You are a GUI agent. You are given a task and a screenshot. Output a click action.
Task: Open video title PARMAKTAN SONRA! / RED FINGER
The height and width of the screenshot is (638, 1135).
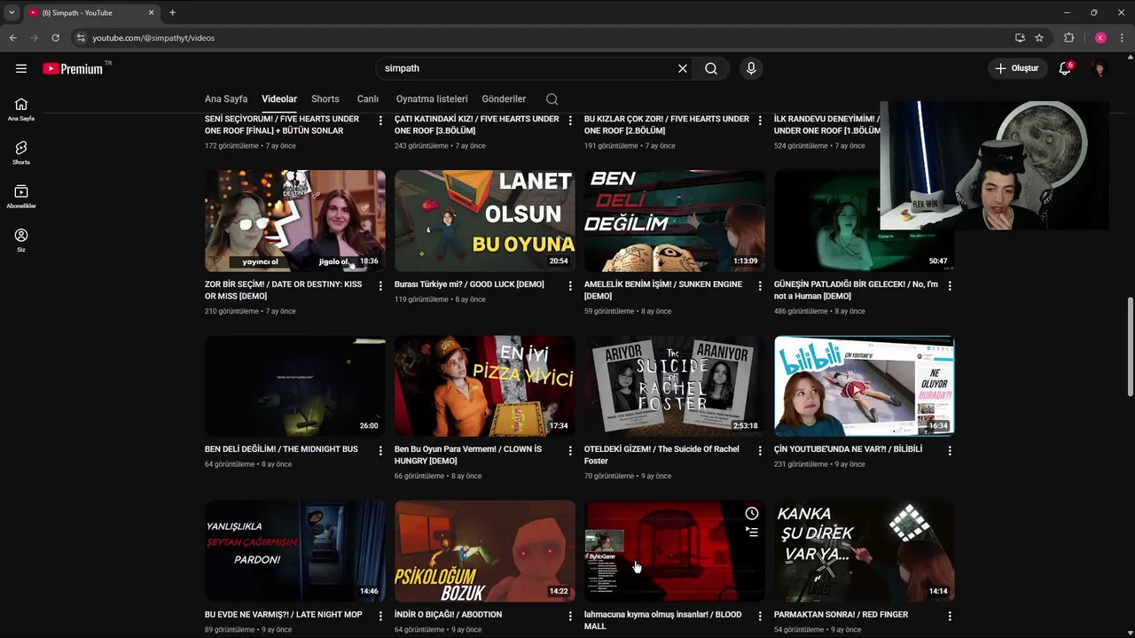click(x=841, y=614)
